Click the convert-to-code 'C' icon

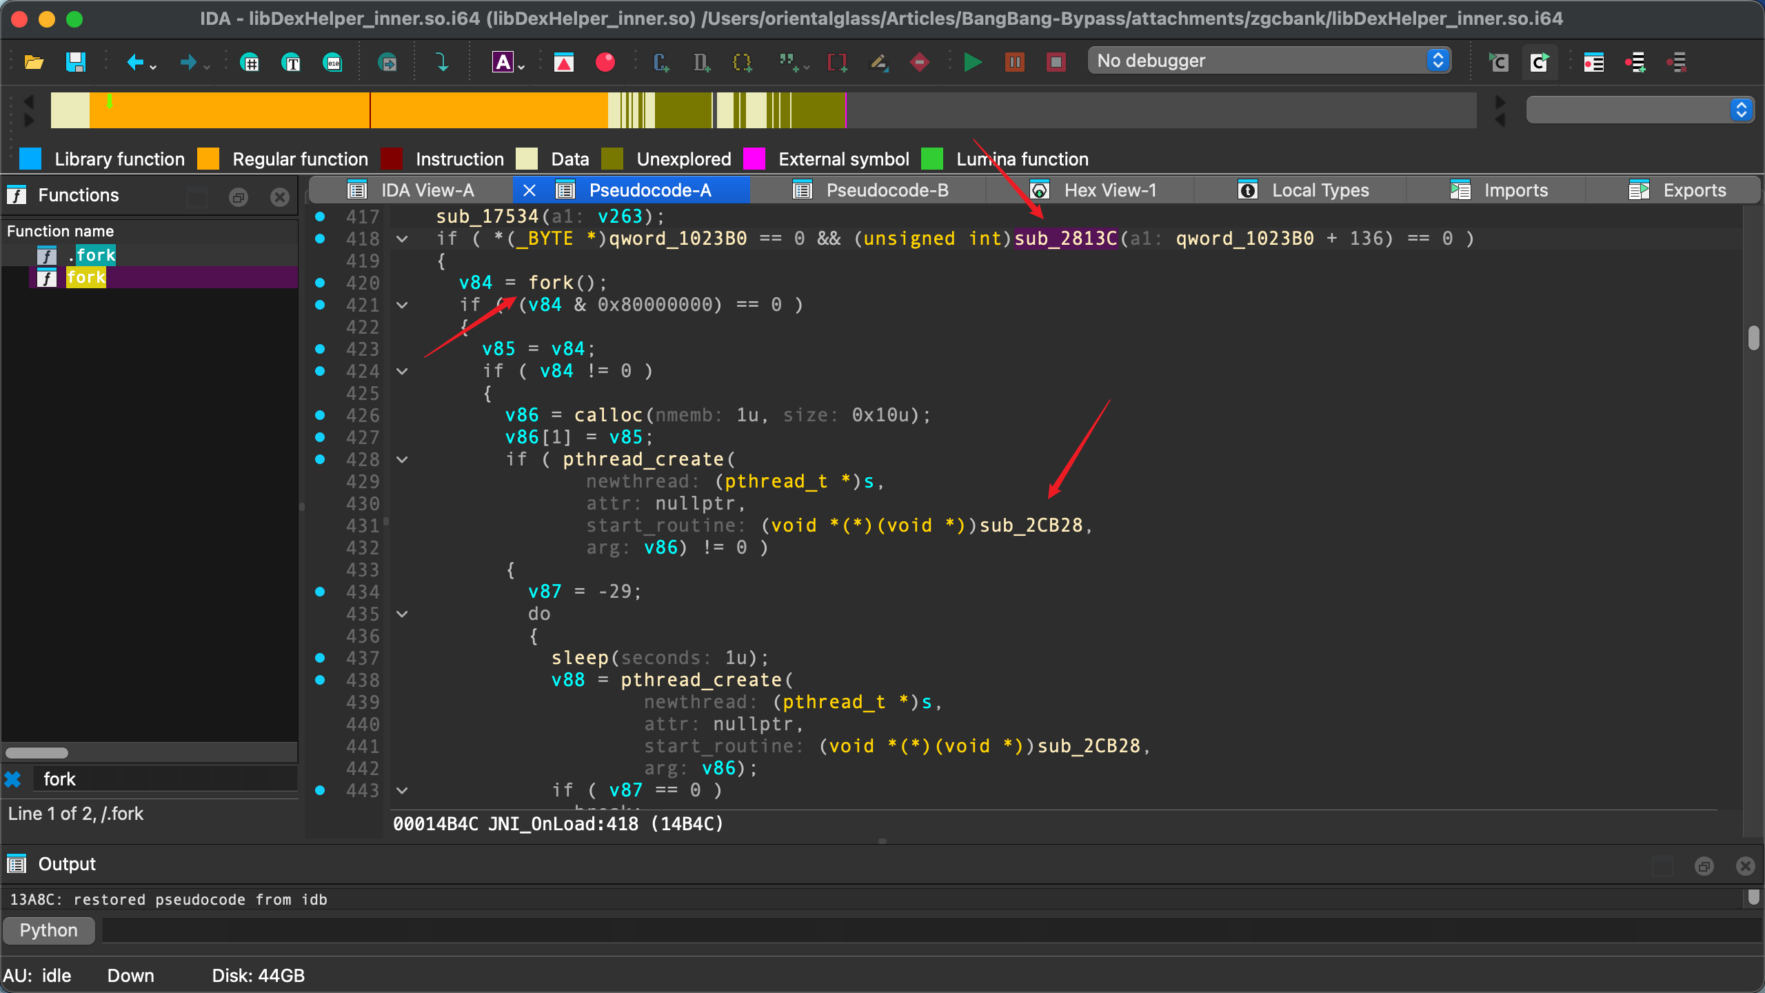pyautogui.click(x=661, y=63)
